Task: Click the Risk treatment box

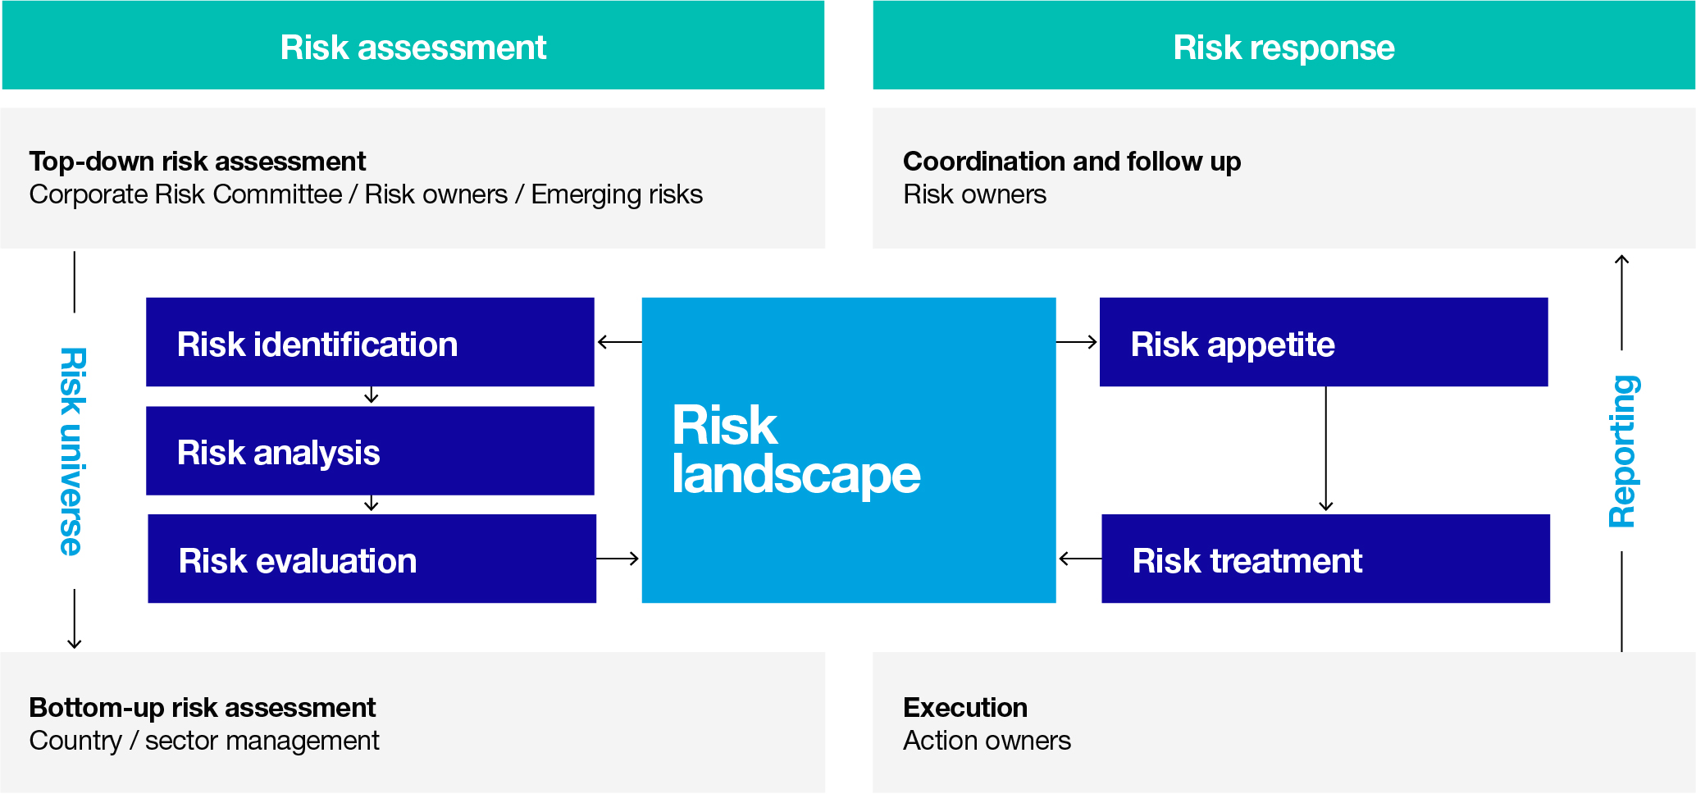Action: 1325,559
